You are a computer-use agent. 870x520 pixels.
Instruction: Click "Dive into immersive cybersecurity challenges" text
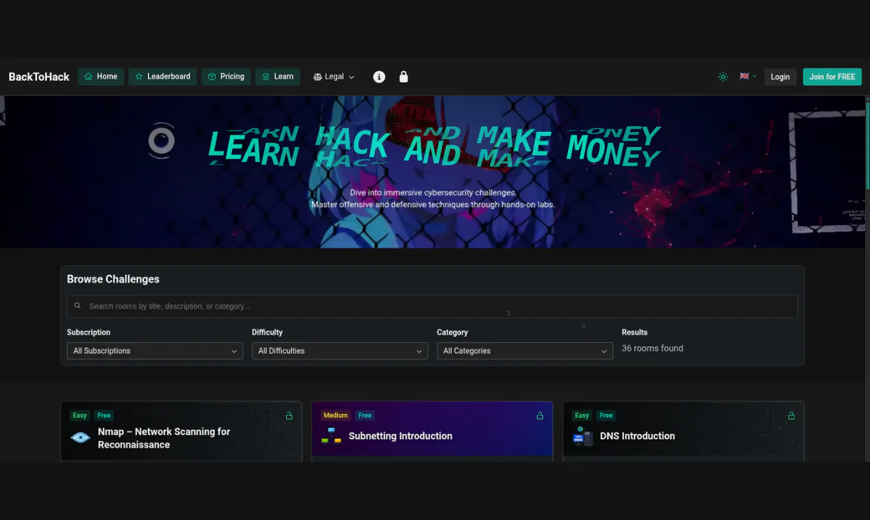point(433,193)
